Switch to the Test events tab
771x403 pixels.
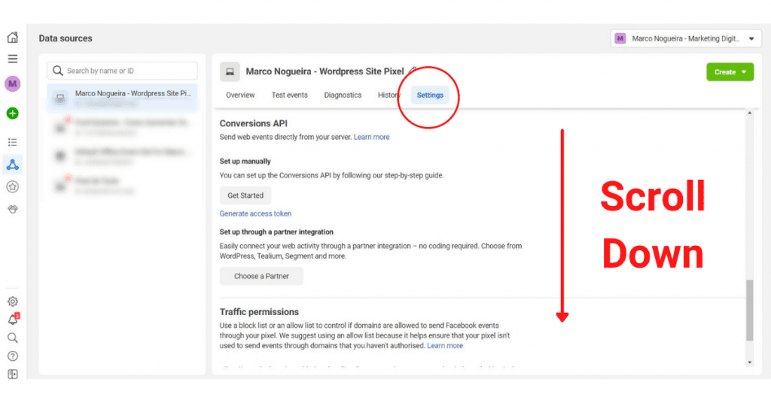290,95
